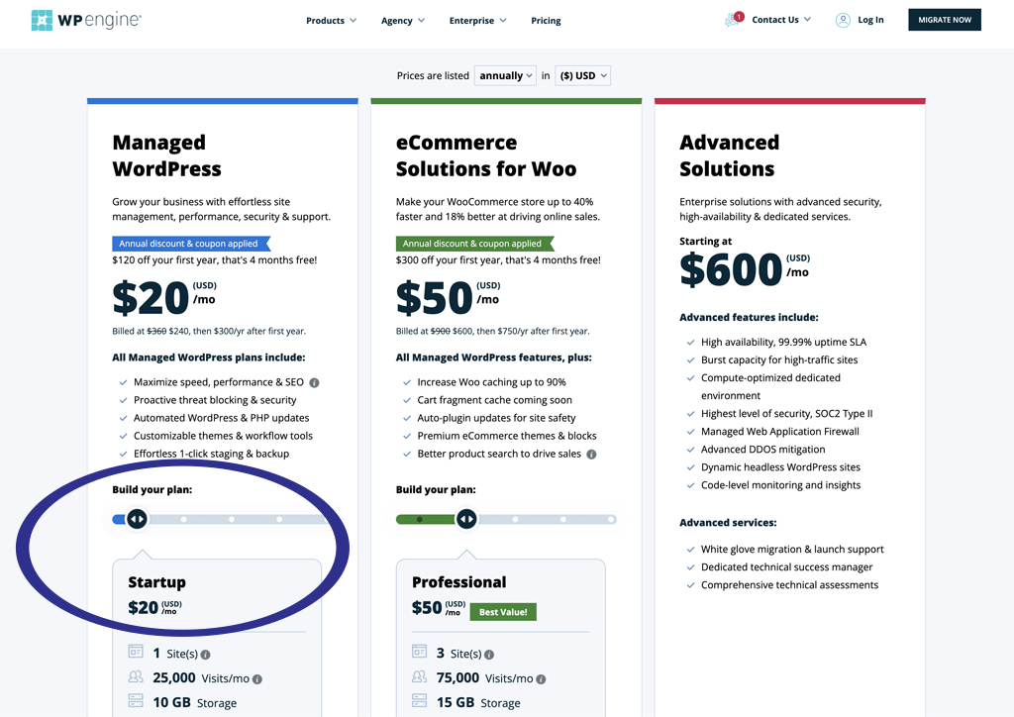
Task: Click info icon beside Professional 3 Site(s)
Action: coord(489,655)
